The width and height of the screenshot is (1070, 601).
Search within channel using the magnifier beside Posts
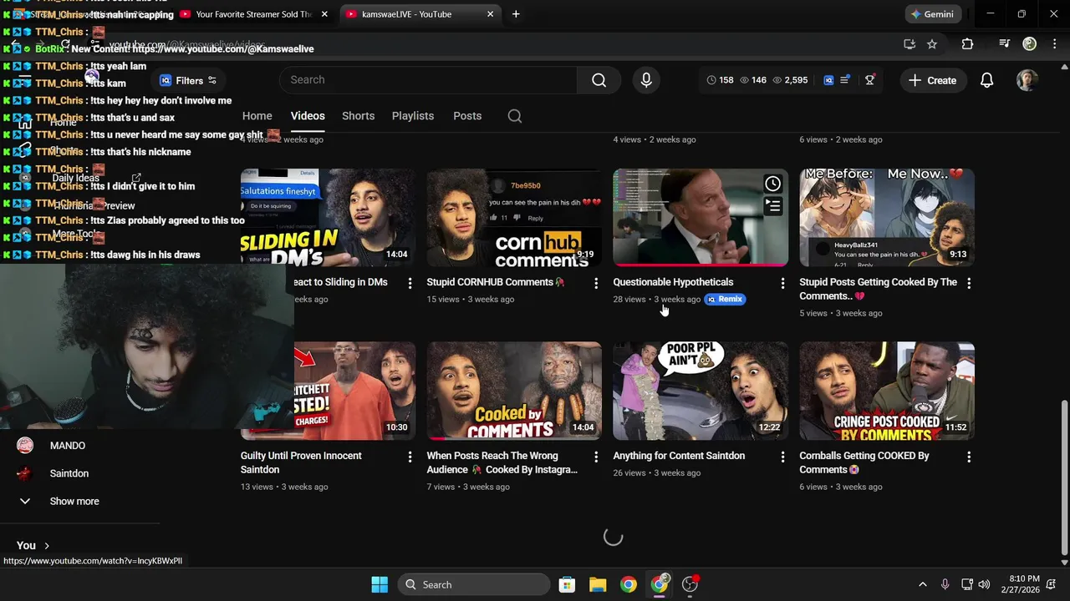pos(515,116)
